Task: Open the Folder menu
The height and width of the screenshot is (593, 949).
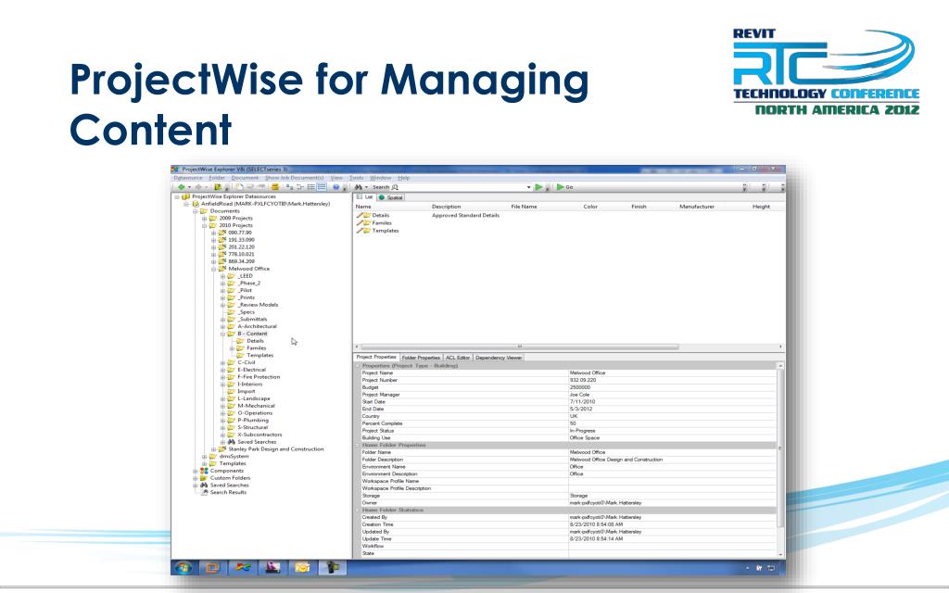Action: (217, 178)
